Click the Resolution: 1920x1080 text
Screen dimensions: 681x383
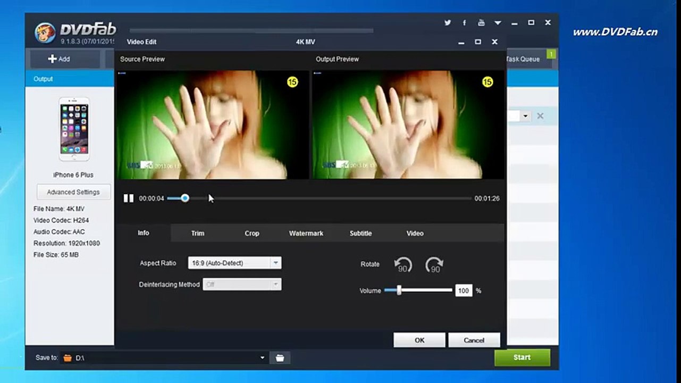[x=66, y=244]
